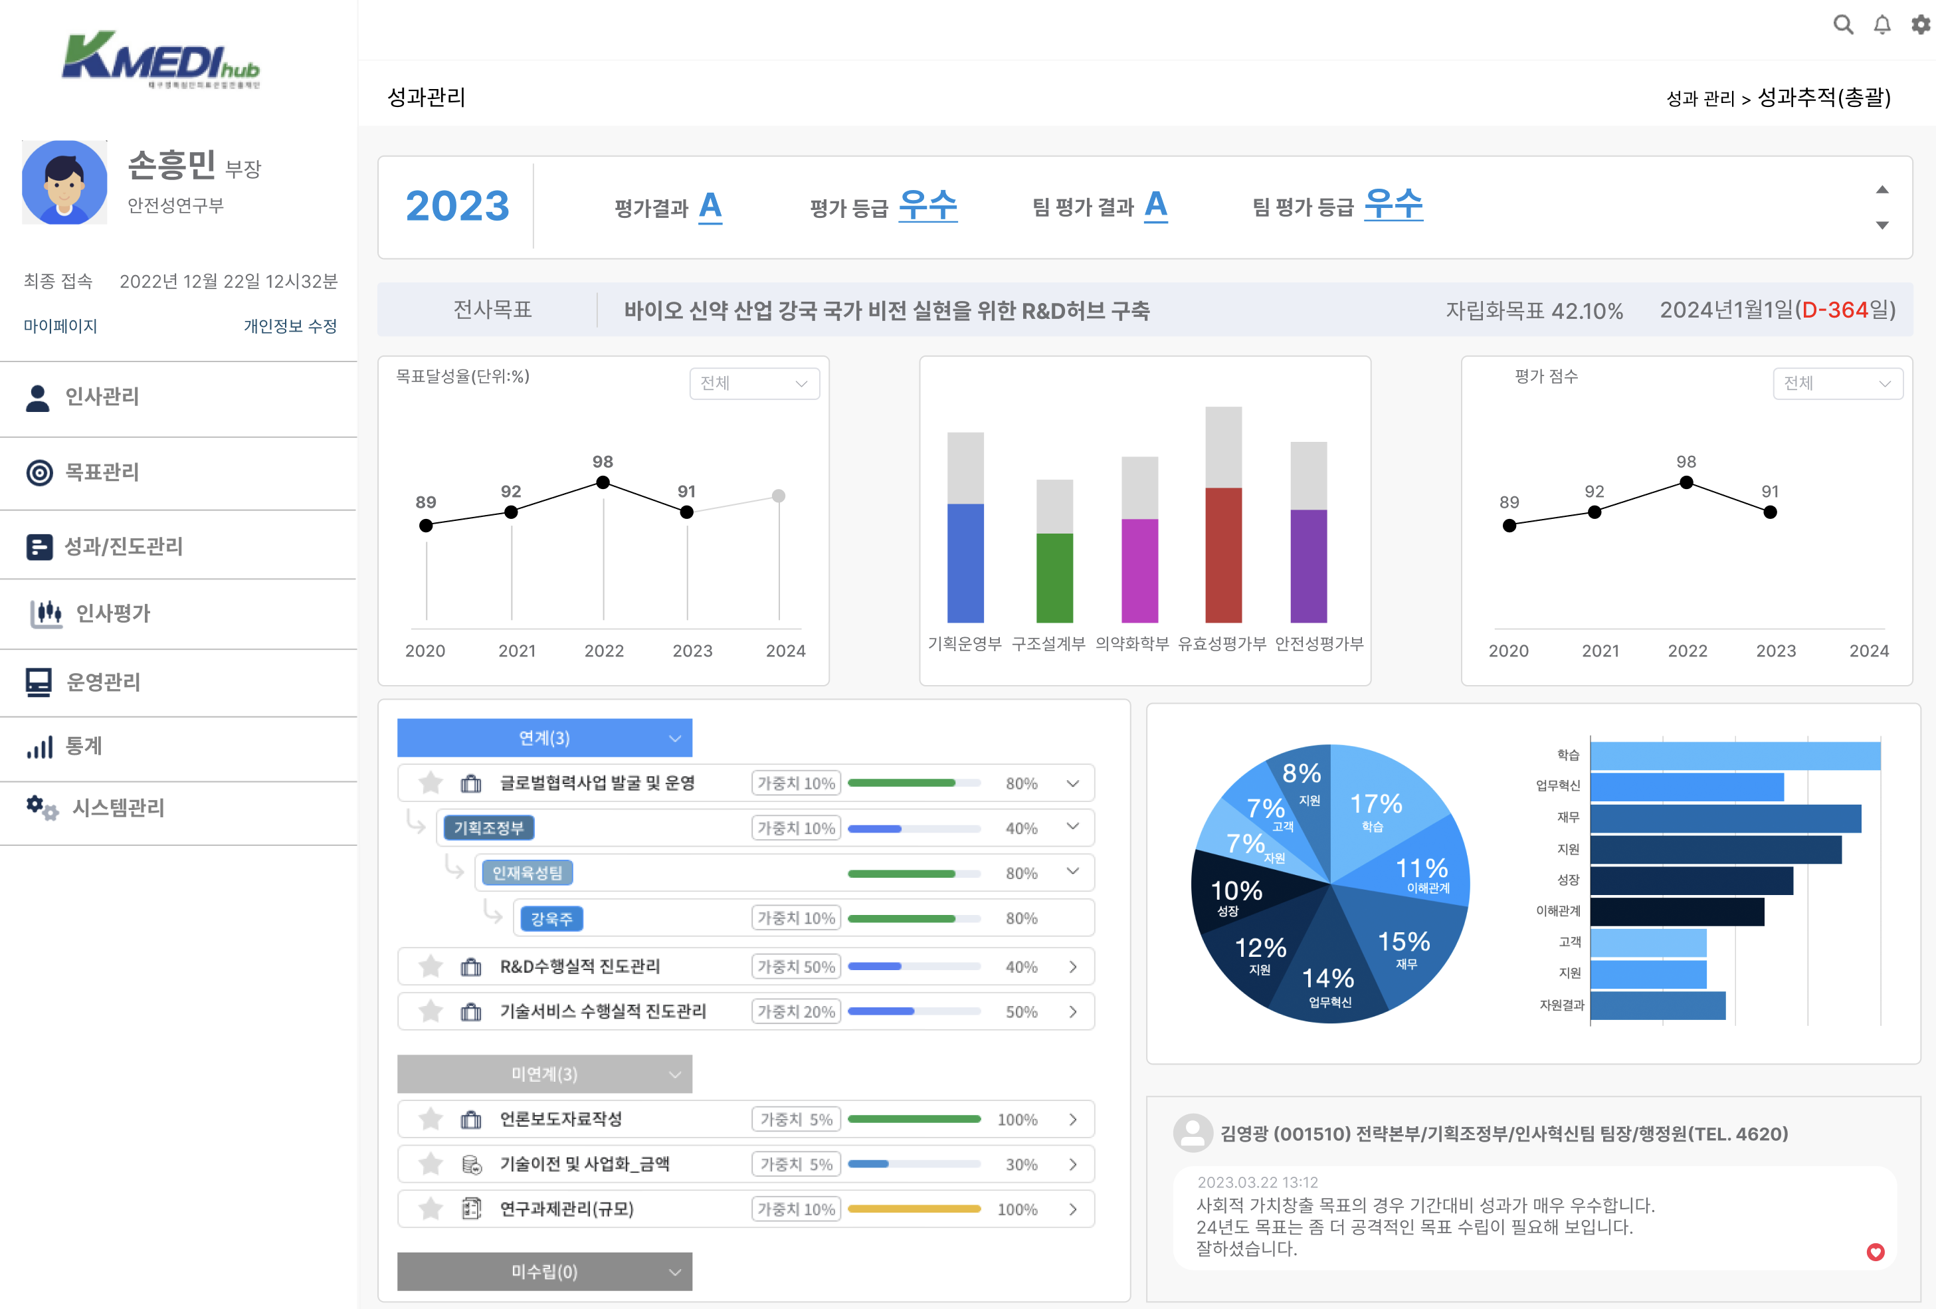Click the search magnifier icon
This screenshot has height=1309, width=1936.
click(x=1843, y=25)
